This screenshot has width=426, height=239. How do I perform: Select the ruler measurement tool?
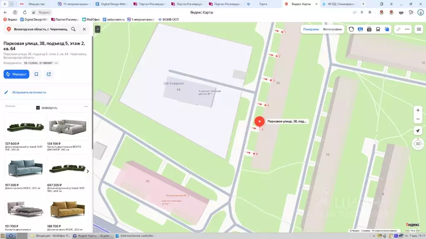[398, 29]
